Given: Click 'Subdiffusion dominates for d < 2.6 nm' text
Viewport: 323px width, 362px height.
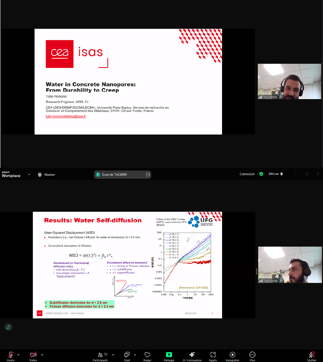Looking at the screenshot, I should [x=78, y=302].
